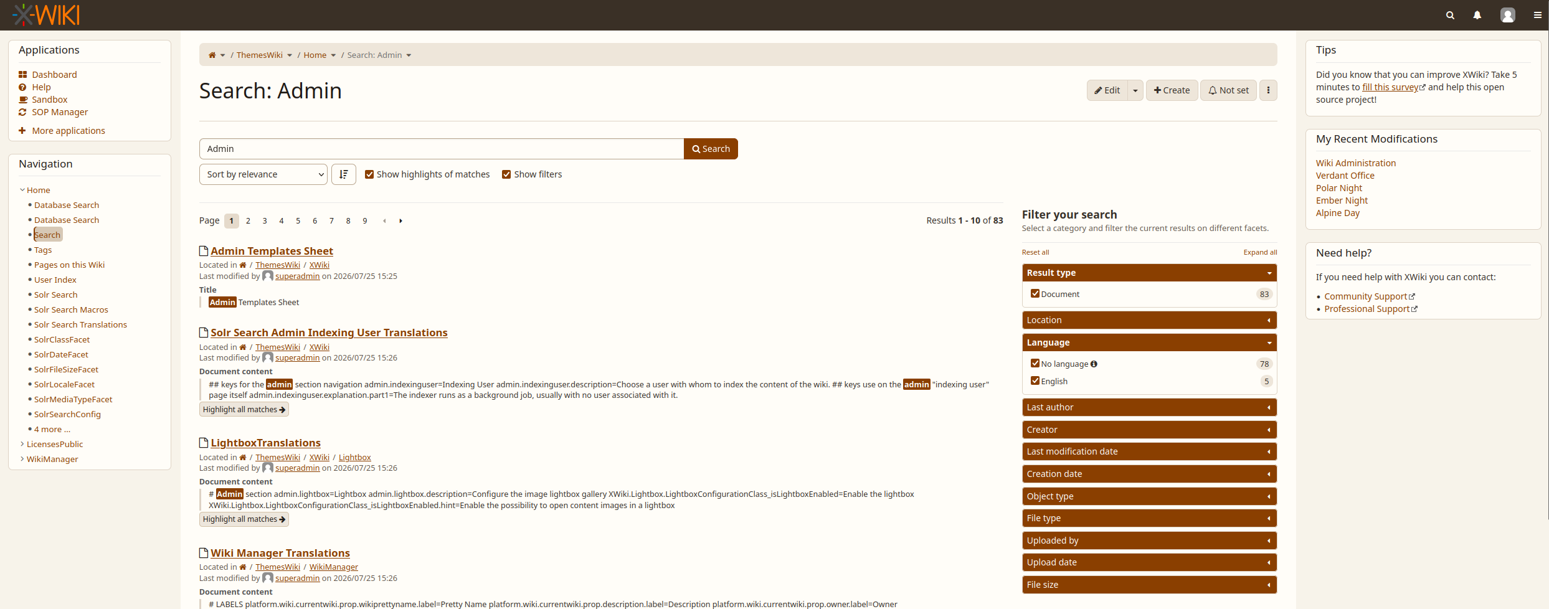
Task: Uncheck the English language facet
Action: pyautogui.click(x=1035, y=380)
